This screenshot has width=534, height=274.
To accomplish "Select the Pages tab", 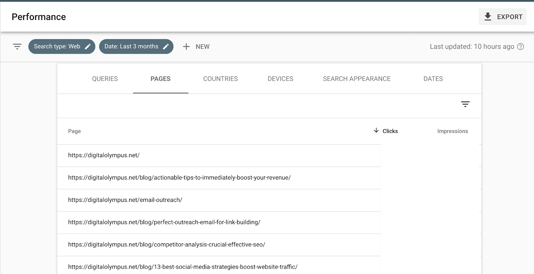I will (161, 79).
